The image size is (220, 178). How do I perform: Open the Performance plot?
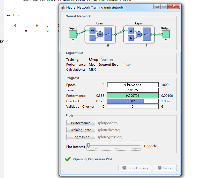[x=81, y=123]
